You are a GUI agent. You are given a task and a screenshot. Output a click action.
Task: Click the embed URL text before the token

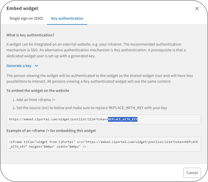(x=58, y=119)
